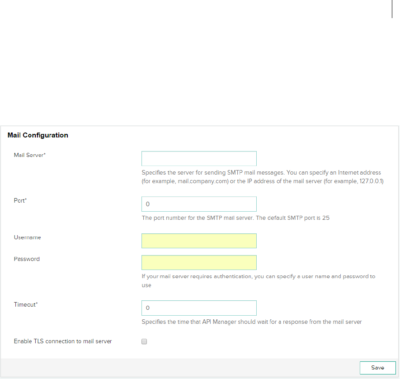Enable TLS connection to mail server checkbox
This screenshot has width=400, height=379.
point(145,342)
